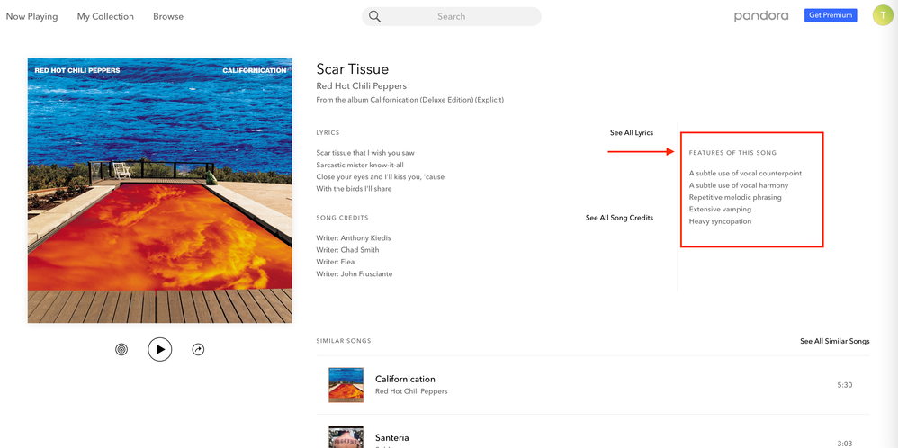This screenshot has height=448, width=898.
Task: Open the user profile avatar
Action: coord(883,15)
